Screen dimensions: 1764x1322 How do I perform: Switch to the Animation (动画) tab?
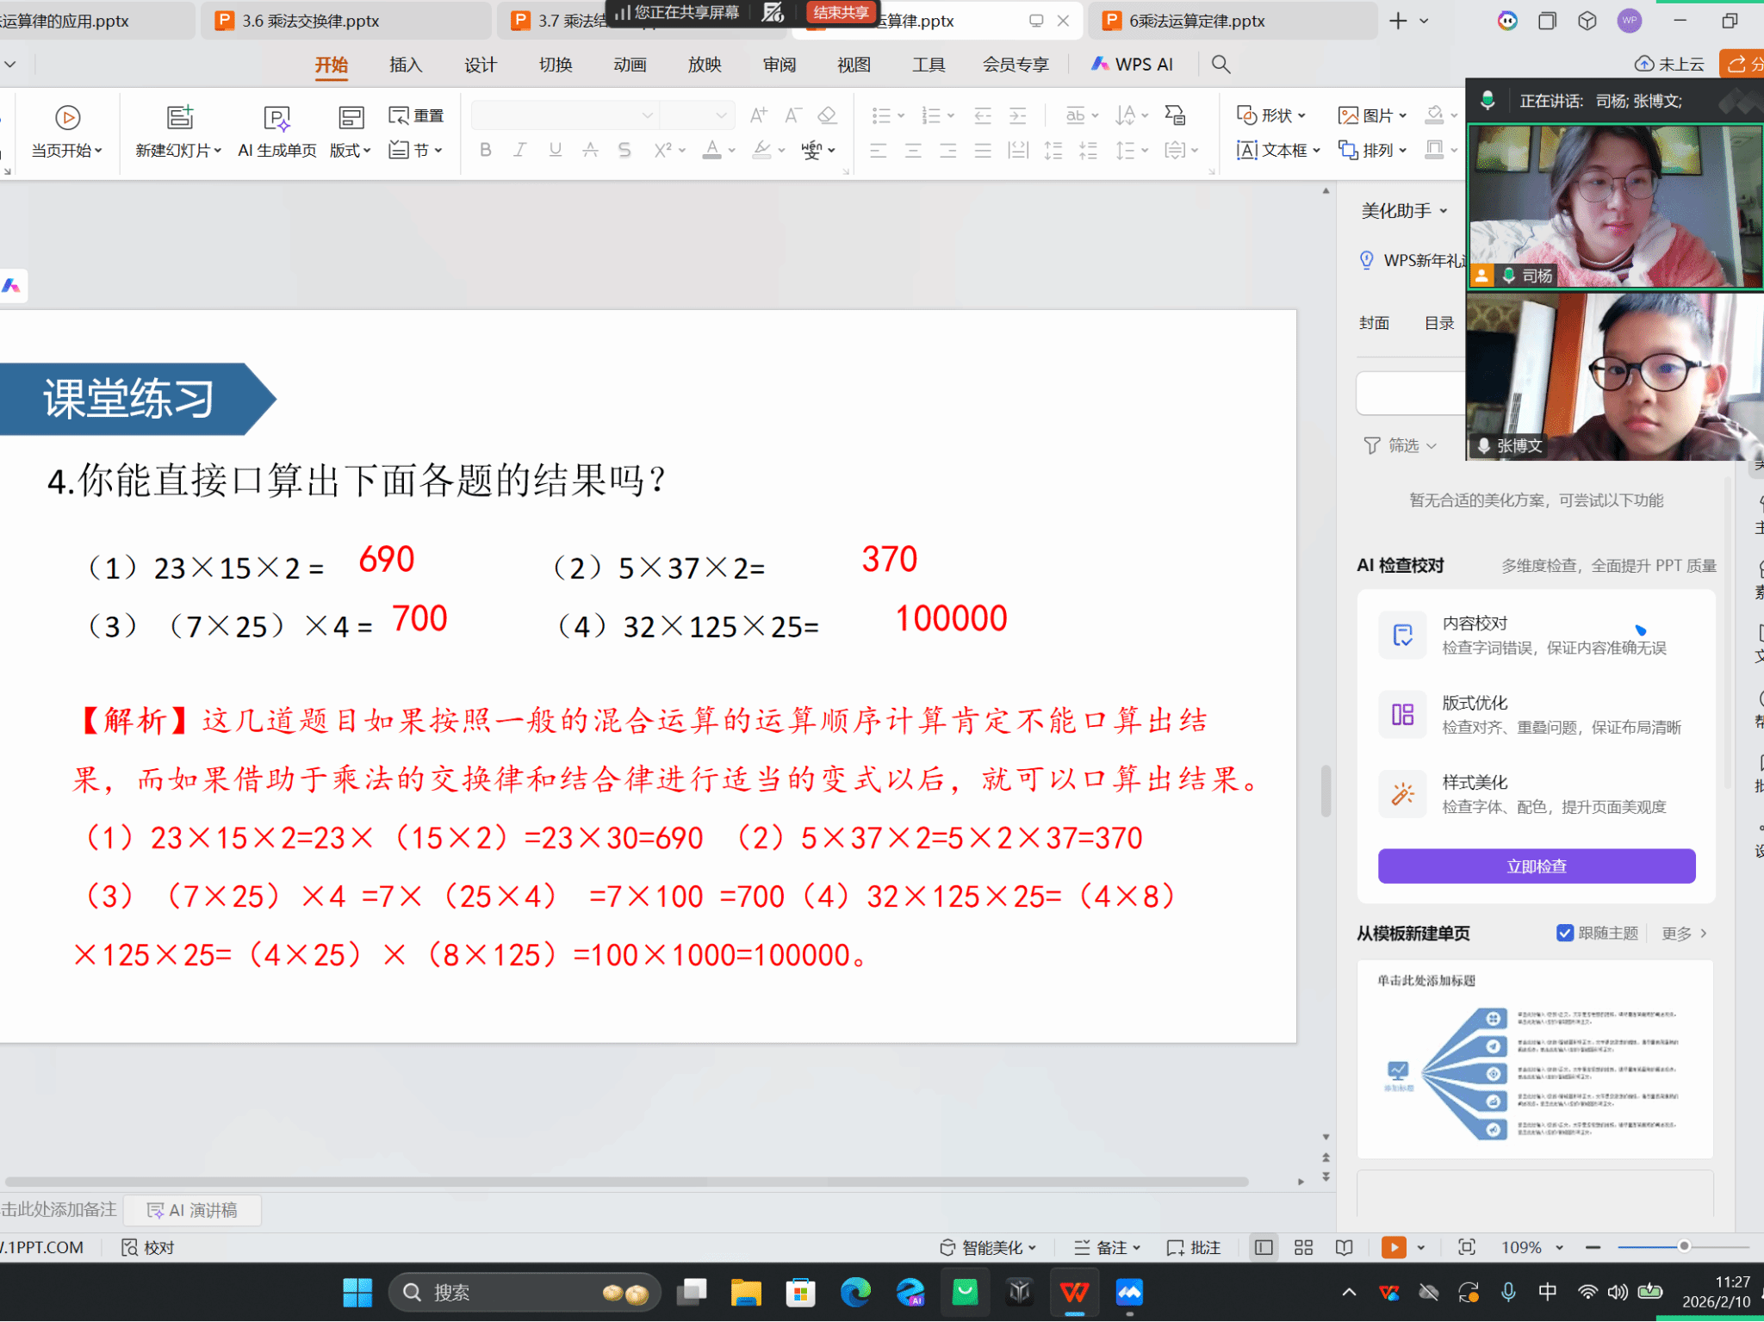point(630,65)
